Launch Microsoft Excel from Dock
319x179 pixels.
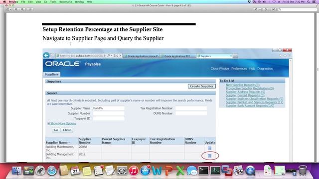pyautogui.click(x=180, y=171)
